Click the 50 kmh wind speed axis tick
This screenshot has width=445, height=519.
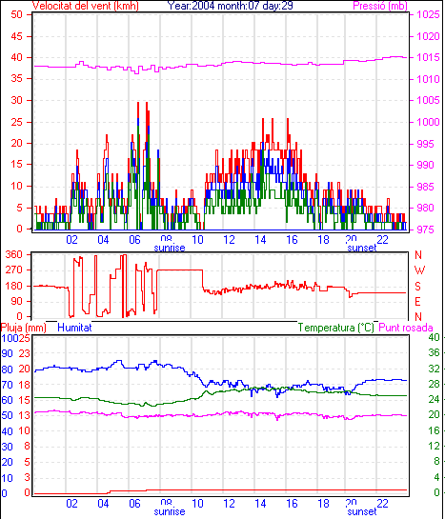pyautogui.click(x=16, y=14)
